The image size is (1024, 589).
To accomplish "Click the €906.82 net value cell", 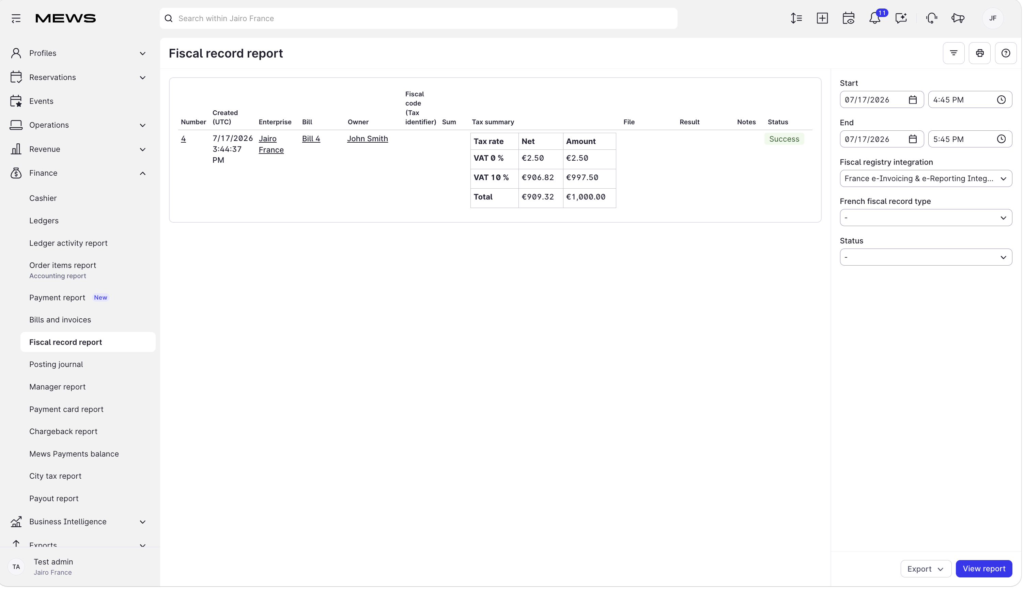I will pyautogui.click(x=541, y=179).
